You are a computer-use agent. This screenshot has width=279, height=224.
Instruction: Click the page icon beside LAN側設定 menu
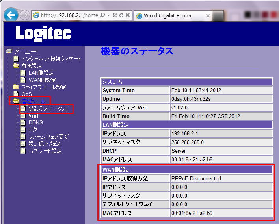pyautogui.click(x=23, y=73)
